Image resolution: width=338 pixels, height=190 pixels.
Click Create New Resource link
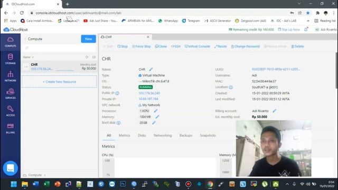pyautogui.click(x=60, y=82)
